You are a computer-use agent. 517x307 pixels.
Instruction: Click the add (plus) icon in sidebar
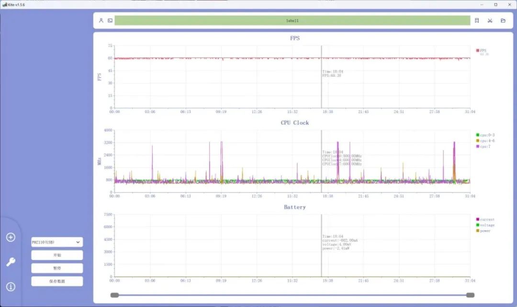tap(11, 238)
